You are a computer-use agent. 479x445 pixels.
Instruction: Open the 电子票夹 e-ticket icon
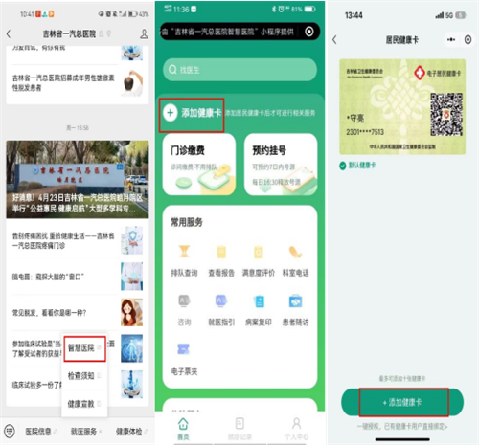click(x=184, y=349)
